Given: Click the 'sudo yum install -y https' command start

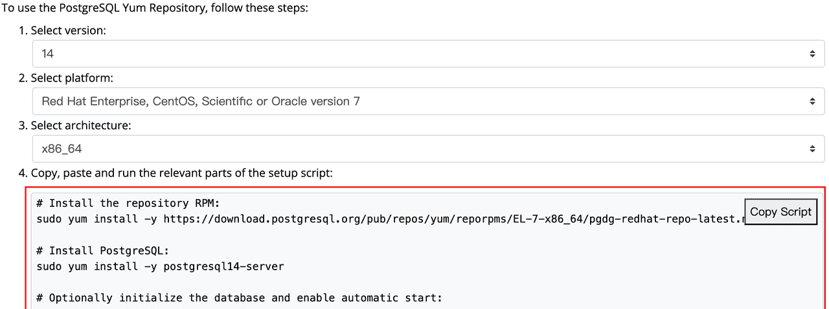Looking at the screenshot, I should point(97,219).
